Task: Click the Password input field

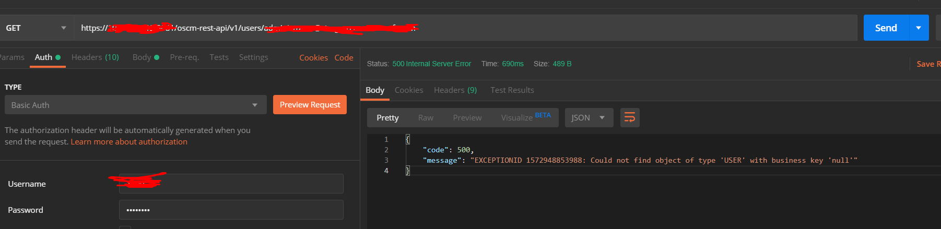Action: tap(231, 210)
